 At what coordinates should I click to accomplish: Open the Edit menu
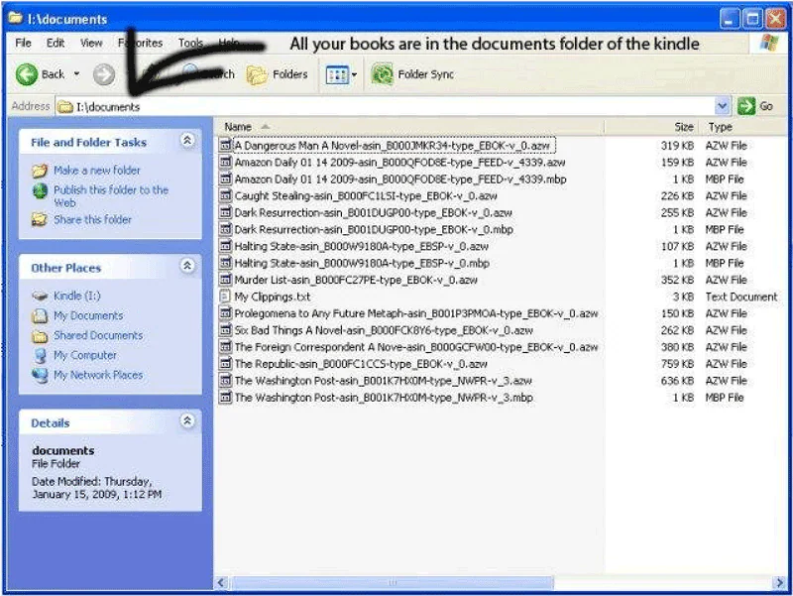point(56,43)
